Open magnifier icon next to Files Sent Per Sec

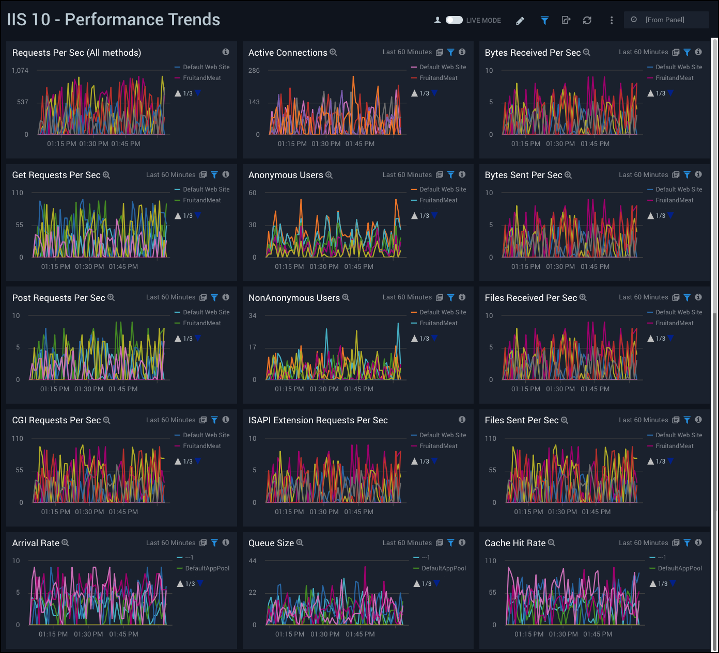click(565, 420)
